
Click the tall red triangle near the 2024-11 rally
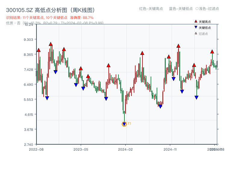click(178, 46)
